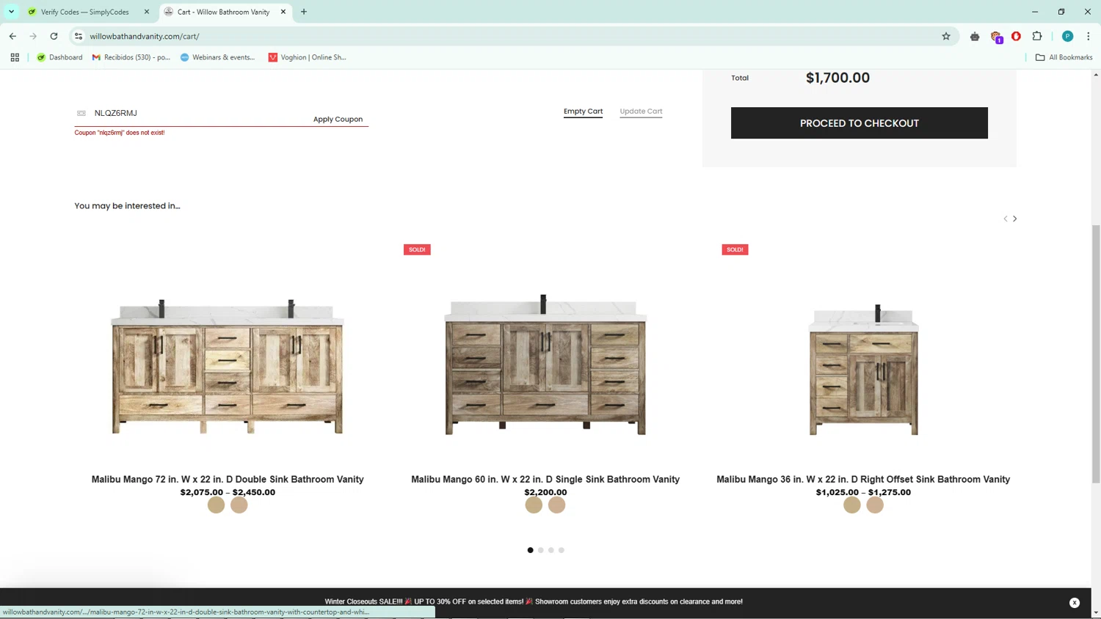
Task: Click the $1,700.00 total amount
Action: (x=837, y=78)
